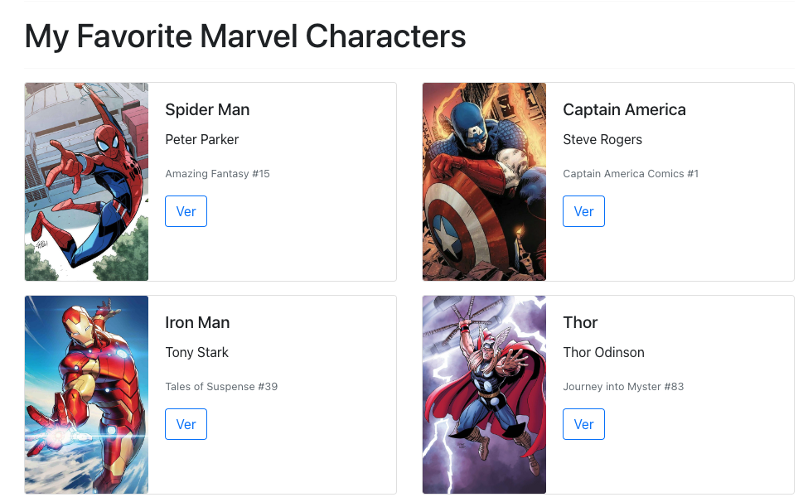Click the Peter Parker subtitle text
Image resolution: width=808 pixels, height=502 pixels.
[201, 139]
